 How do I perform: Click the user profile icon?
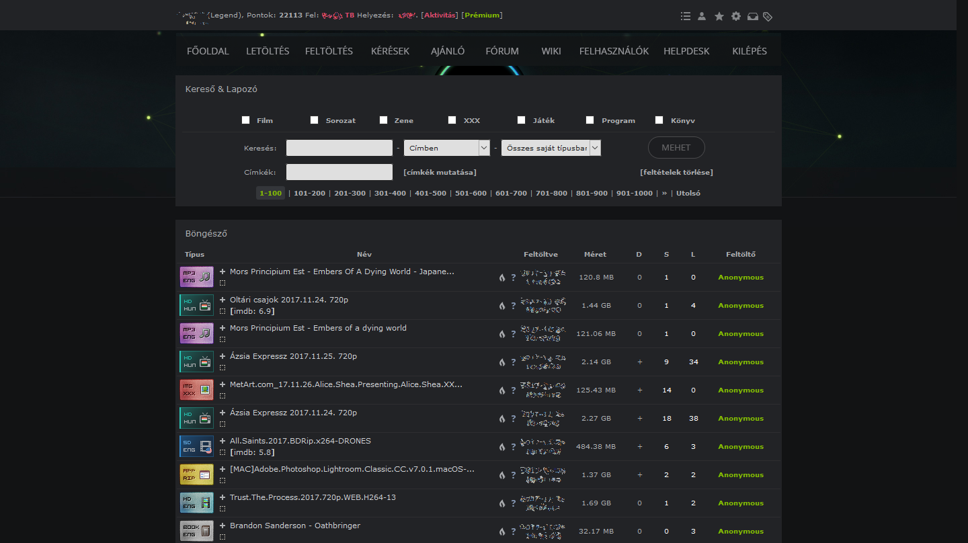pos(702,16)
